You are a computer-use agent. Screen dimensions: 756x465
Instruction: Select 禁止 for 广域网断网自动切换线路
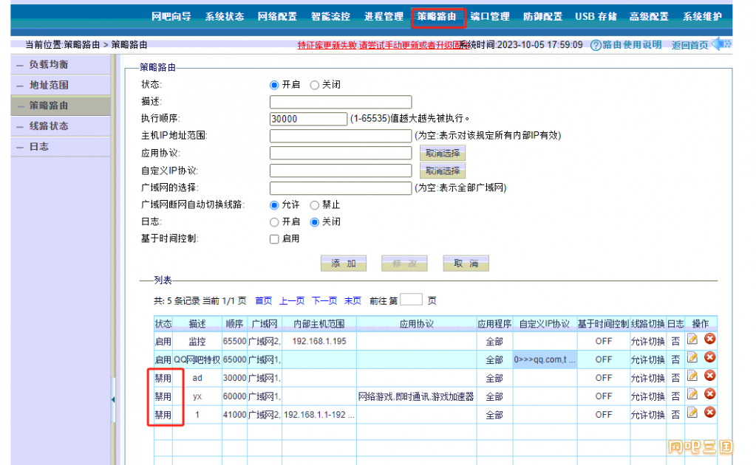coord(314,205)
